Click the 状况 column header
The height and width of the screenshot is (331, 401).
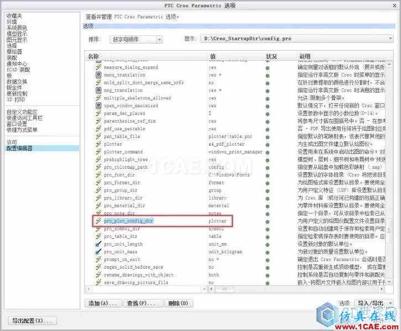point(272,56)
